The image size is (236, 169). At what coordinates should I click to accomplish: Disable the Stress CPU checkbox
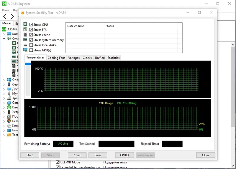point(31,25)
